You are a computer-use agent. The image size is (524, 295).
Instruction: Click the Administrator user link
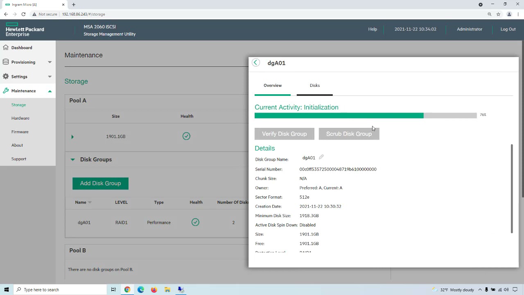(x=470, y=29)
